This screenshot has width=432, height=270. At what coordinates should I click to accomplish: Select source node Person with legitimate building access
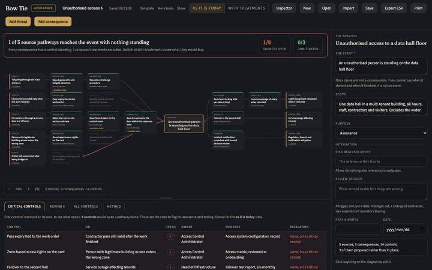click(27, 140)
